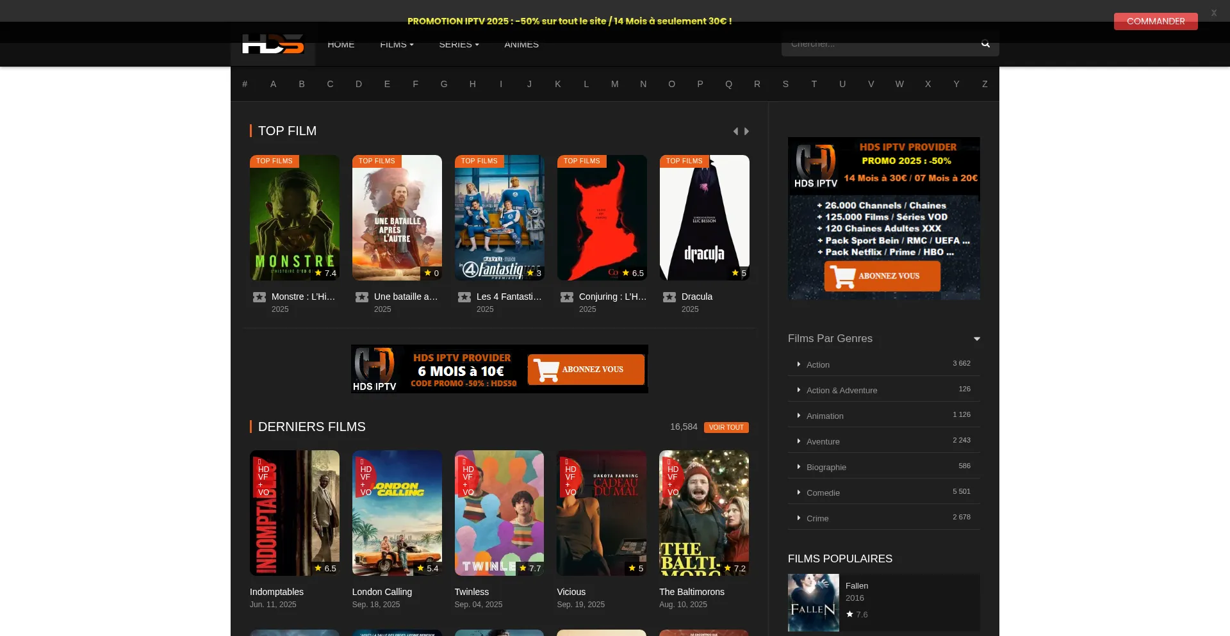1230x636 pixels.
Task: Click the Voir Tout button
Action: point(726,427)
